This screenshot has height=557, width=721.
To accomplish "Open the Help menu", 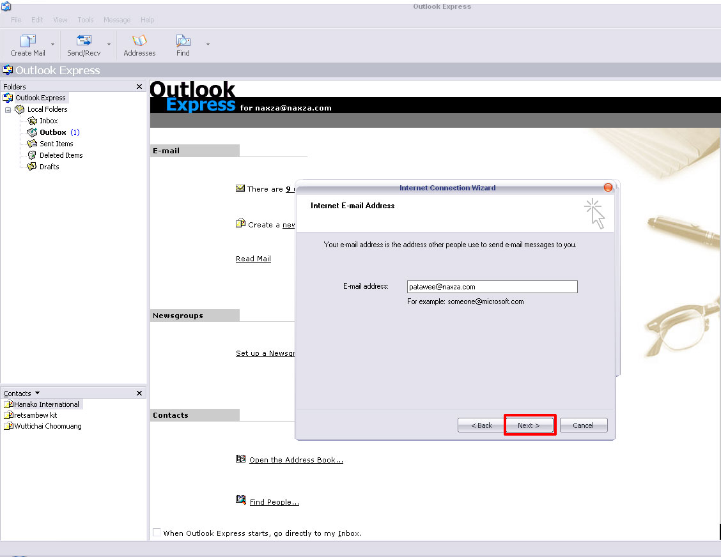I will tap(148, 20).
